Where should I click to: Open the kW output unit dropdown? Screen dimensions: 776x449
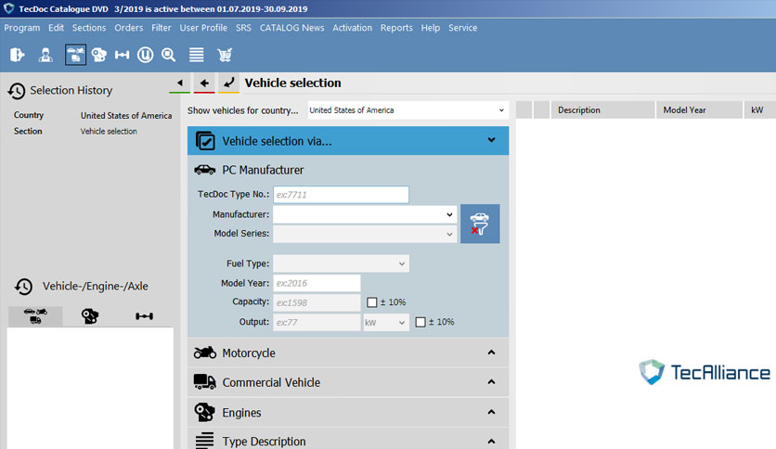[x=386, y=323]
